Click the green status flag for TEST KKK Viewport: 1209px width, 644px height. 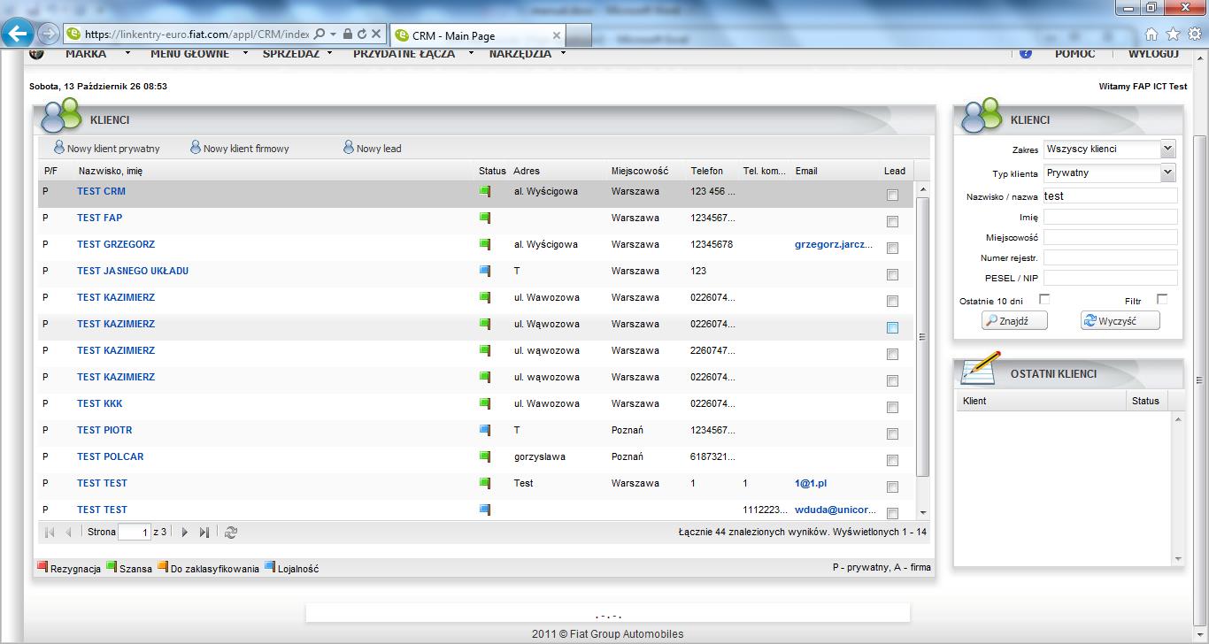pos(484,403)
